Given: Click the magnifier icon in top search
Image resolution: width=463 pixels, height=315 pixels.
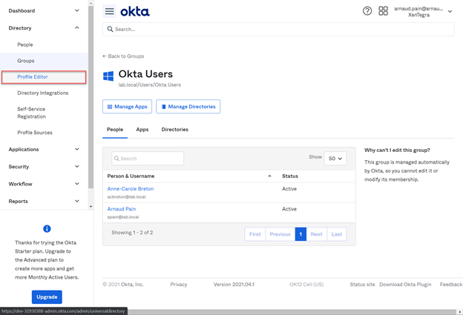Looking at the screenshot, I should [x=111, y=30].
